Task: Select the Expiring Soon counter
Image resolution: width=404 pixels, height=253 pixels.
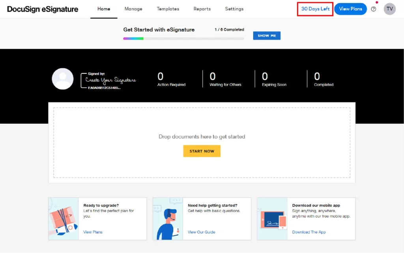Action: (274, 79)
